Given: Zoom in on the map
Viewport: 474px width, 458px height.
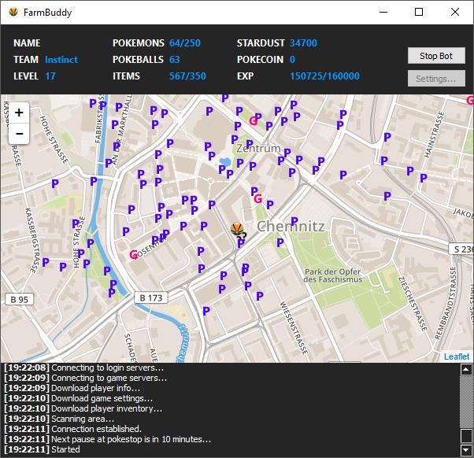Looking at the screenshot, I should pyautogui.click(x=19, y=113).
